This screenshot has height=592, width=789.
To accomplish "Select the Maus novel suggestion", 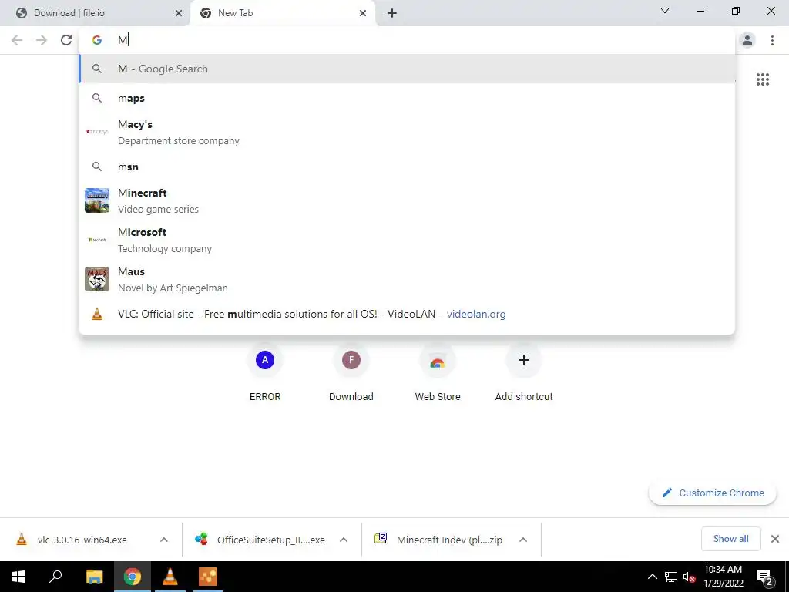I will tap(407, 279).
